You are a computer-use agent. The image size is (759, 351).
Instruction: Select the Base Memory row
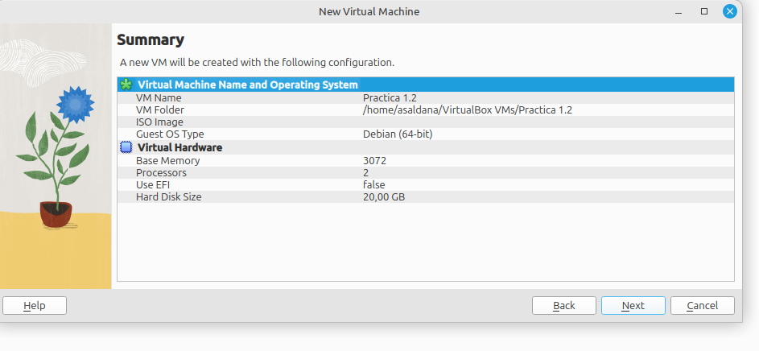click(167, 160)
